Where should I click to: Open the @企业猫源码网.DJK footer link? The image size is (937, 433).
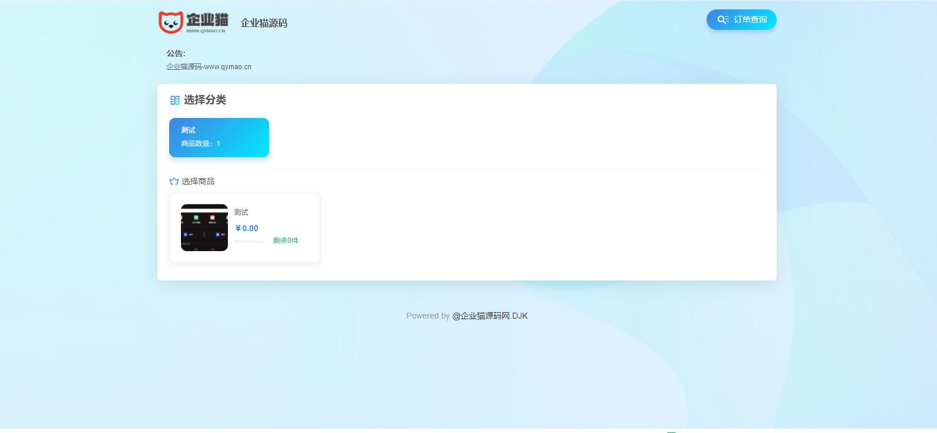pyautogui.click(x=489, y=316)
